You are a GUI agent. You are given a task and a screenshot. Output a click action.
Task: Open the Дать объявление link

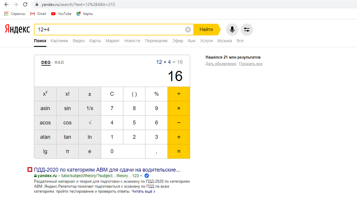tap(221, 64)
